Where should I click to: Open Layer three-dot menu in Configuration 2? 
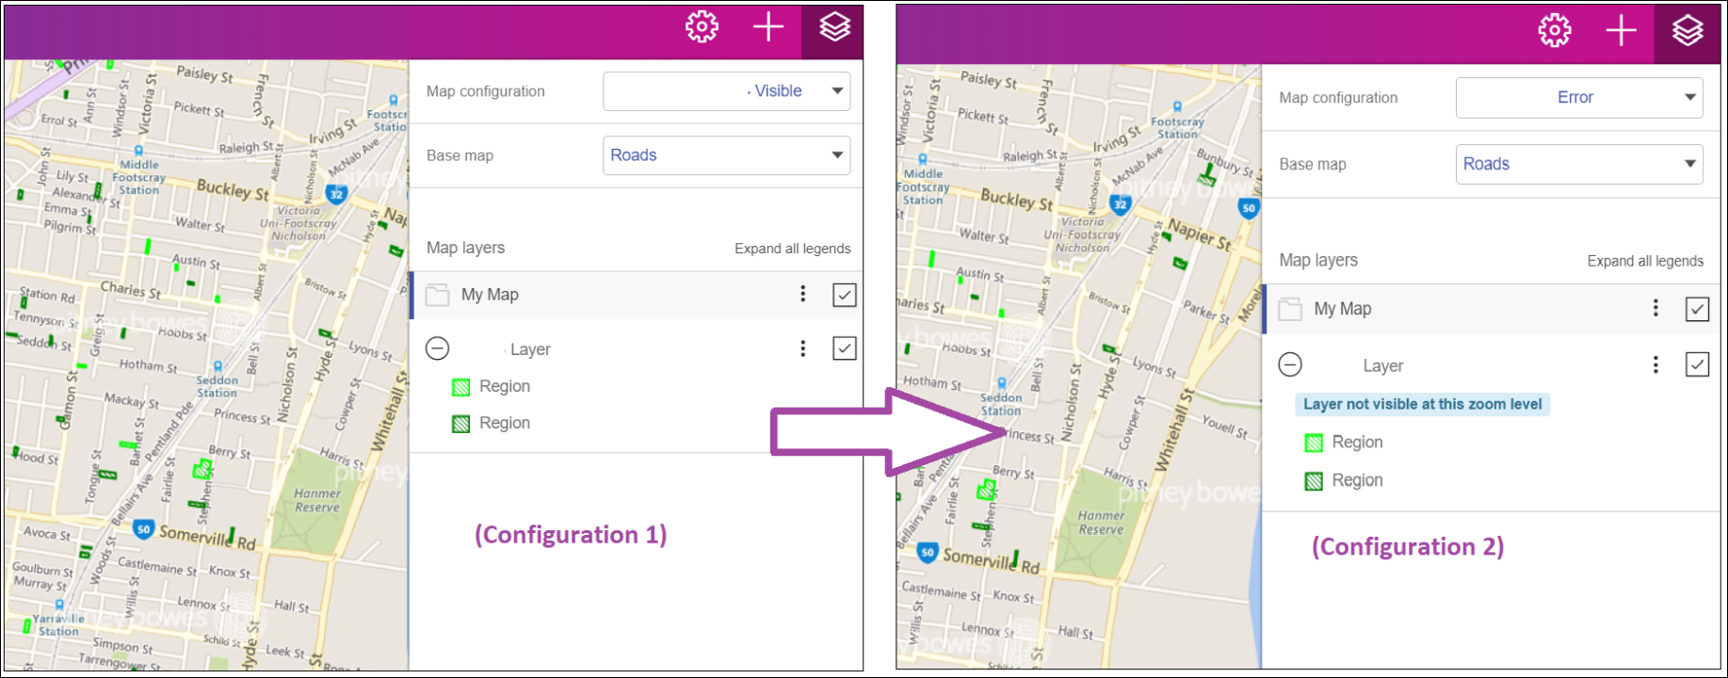point(1655,364)
